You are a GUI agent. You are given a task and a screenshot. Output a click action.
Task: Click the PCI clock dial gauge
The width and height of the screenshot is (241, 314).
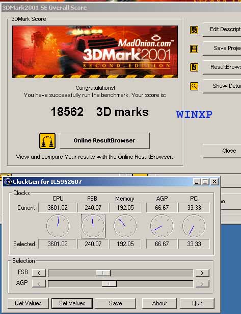pos(194,226)
